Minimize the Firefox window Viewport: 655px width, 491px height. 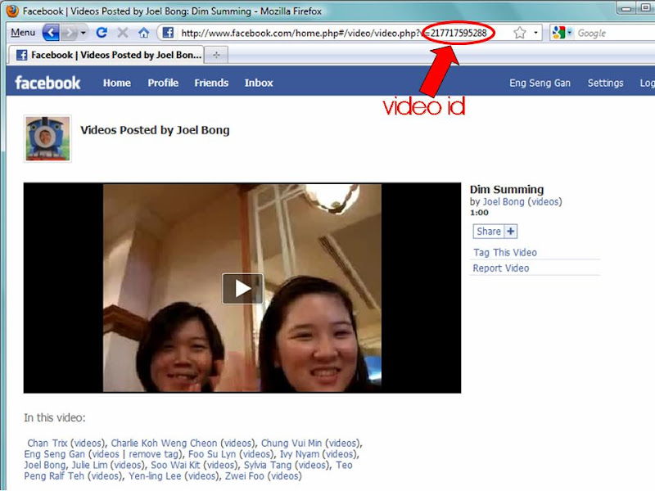coord(626,8)
